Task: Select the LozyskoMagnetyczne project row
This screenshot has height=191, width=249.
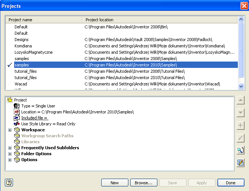Action: tap(122, 52)
